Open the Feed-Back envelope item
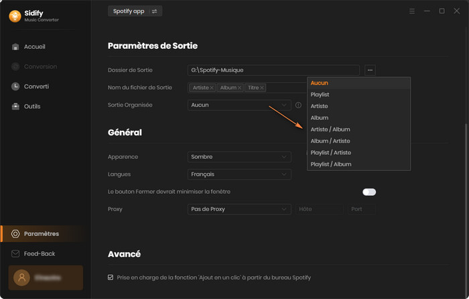This screenshot has height=299, width=469. (39, 253)
